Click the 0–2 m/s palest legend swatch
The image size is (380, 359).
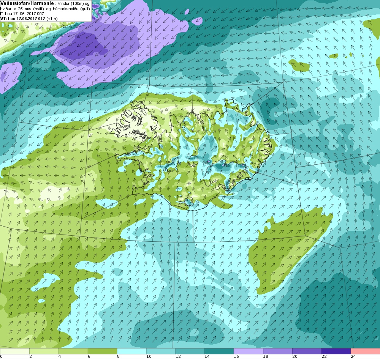(x=14, y=351)
